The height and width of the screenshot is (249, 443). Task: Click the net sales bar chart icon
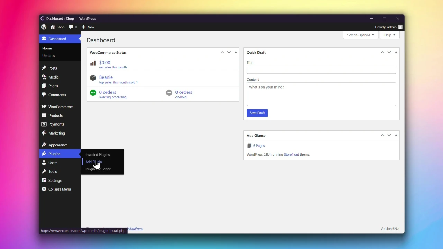93,63
